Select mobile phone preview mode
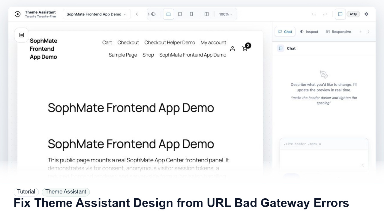The image size is (384, 216). click(191, 14)
